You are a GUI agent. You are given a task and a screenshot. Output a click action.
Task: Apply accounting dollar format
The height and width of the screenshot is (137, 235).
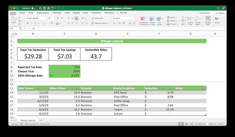point(114,23)
